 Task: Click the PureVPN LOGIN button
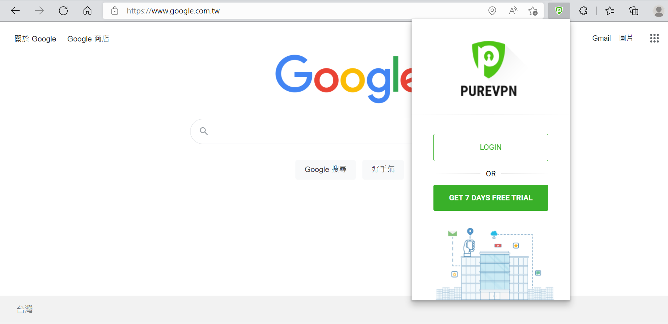point(491,147)
